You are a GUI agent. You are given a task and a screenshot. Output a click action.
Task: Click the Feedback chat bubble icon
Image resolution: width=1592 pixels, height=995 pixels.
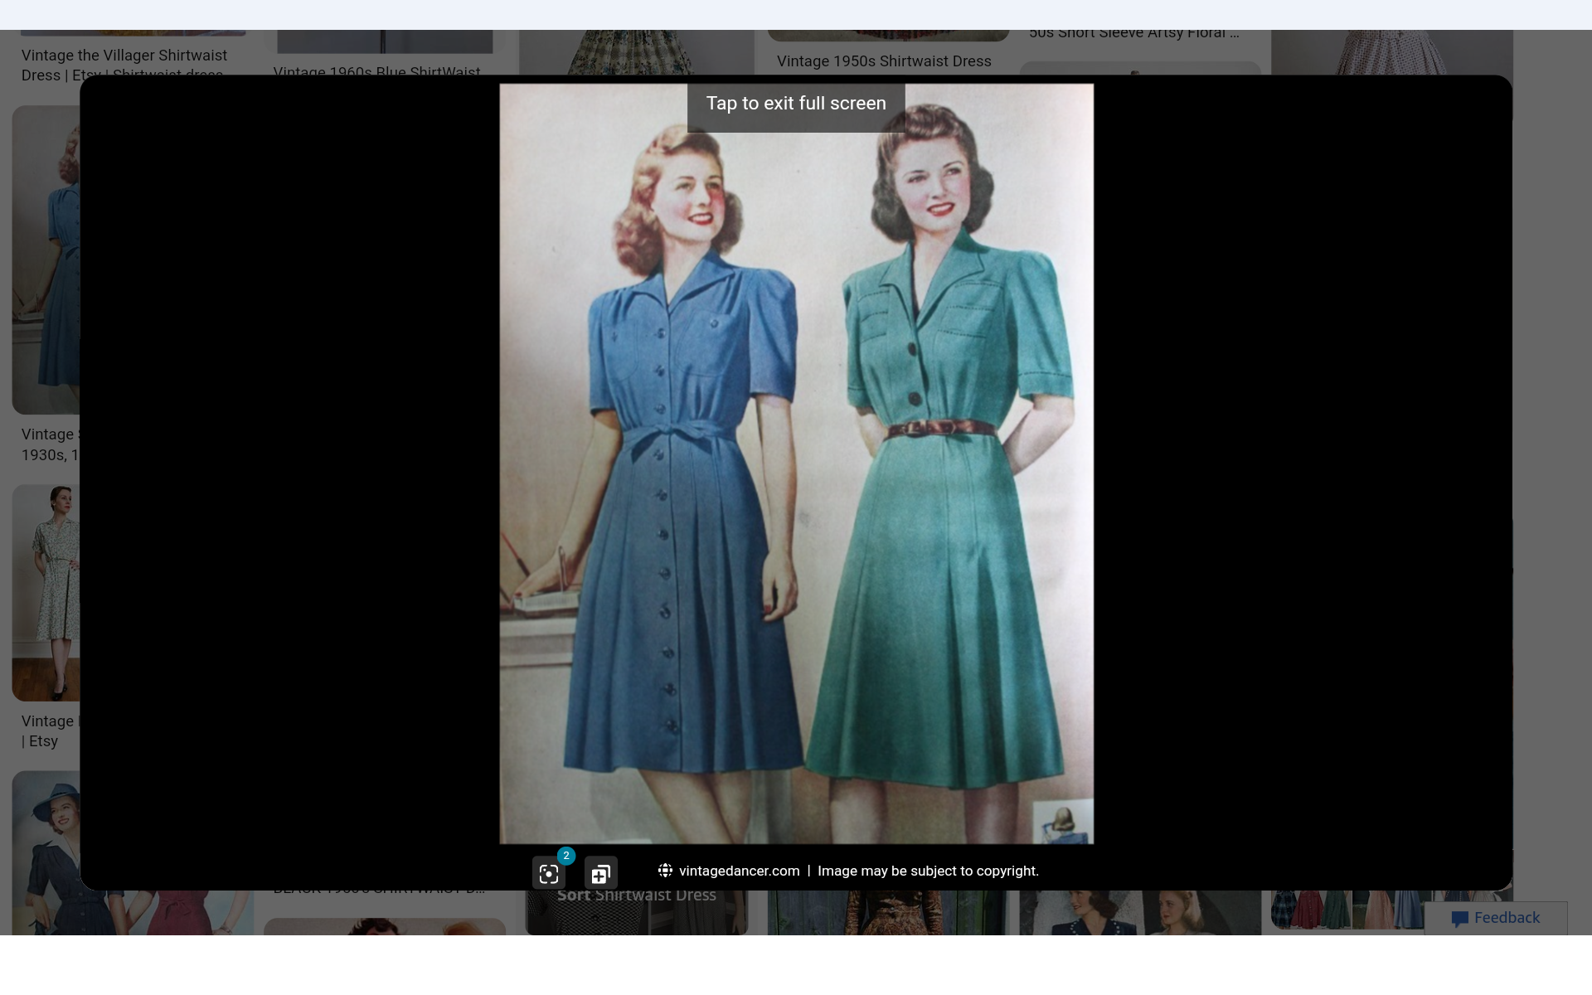(1459, 918)
